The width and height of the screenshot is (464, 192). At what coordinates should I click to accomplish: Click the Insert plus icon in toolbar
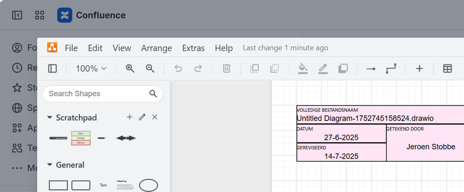coord(419,69)
